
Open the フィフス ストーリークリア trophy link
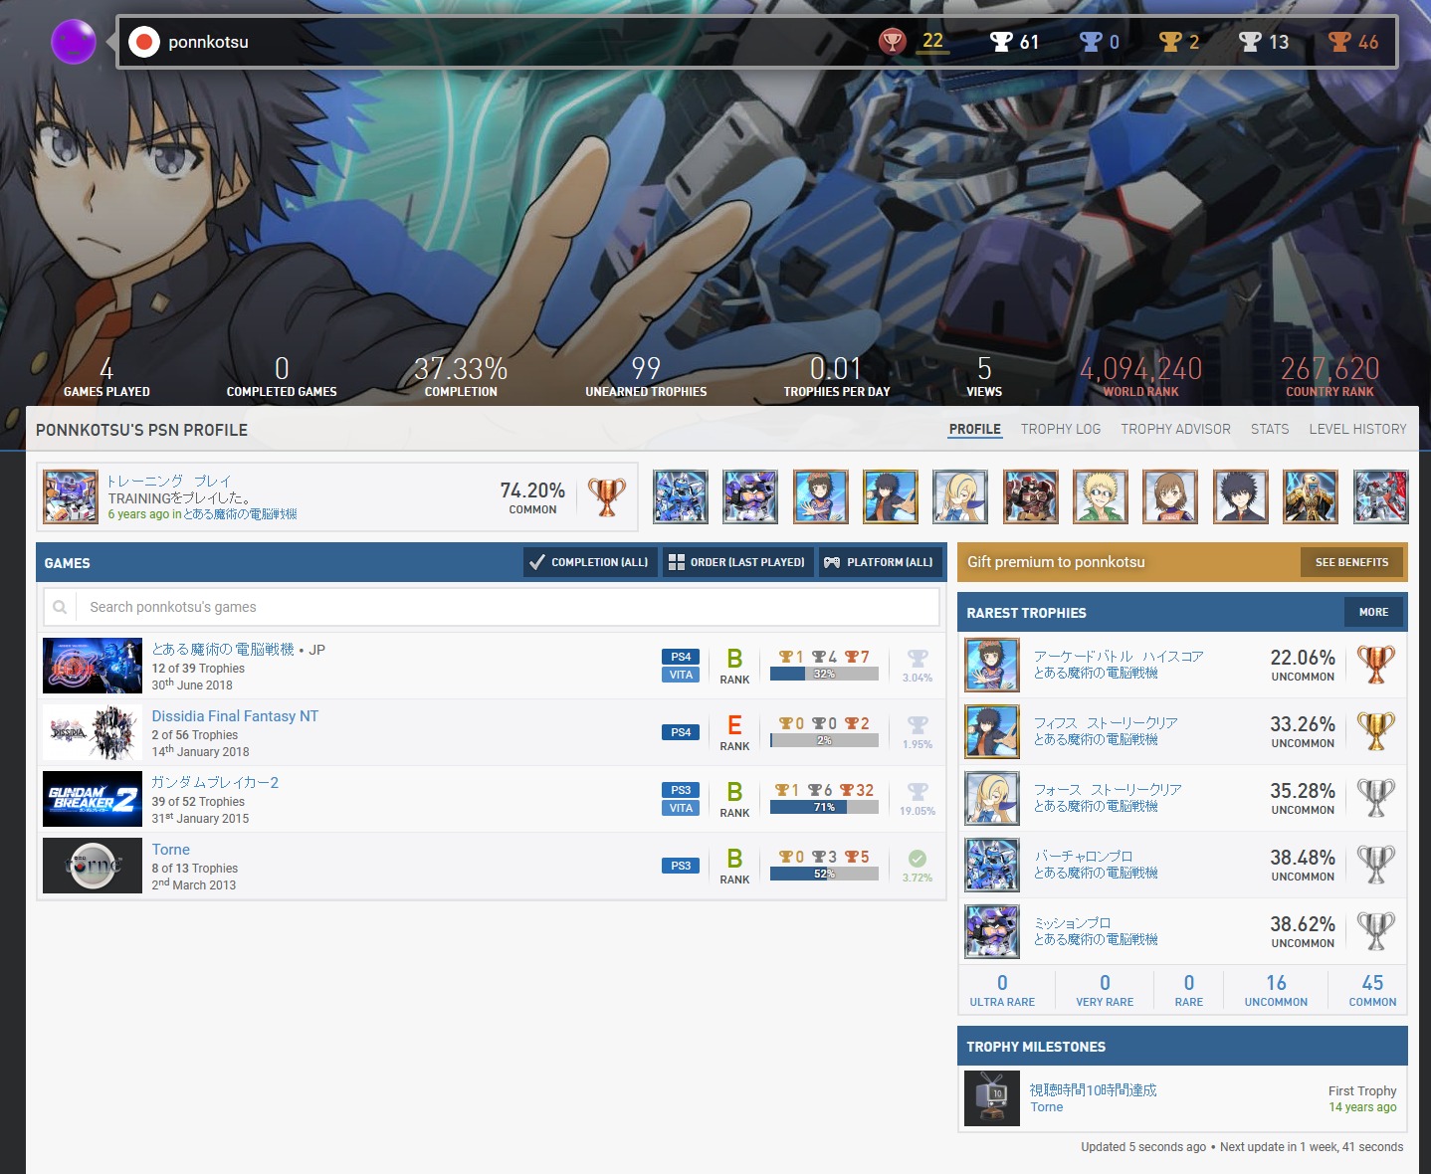[1106, 723]
